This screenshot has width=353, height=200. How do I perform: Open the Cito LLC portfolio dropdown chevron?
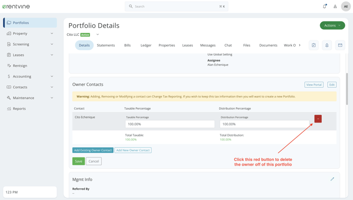(97, 35)
